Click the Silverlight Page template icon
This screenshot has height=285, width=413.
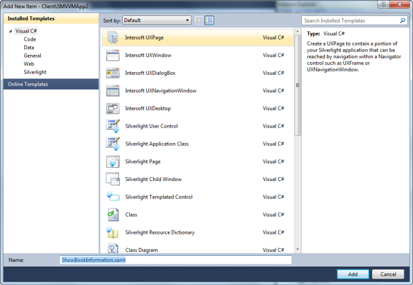pyautogui.click(x=113, y=162)
